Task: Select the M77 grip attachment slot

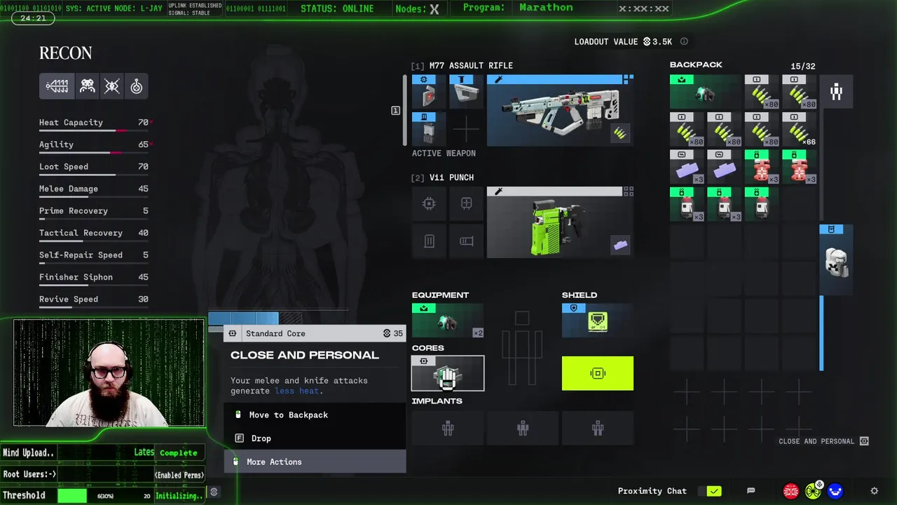Action: 466,91
